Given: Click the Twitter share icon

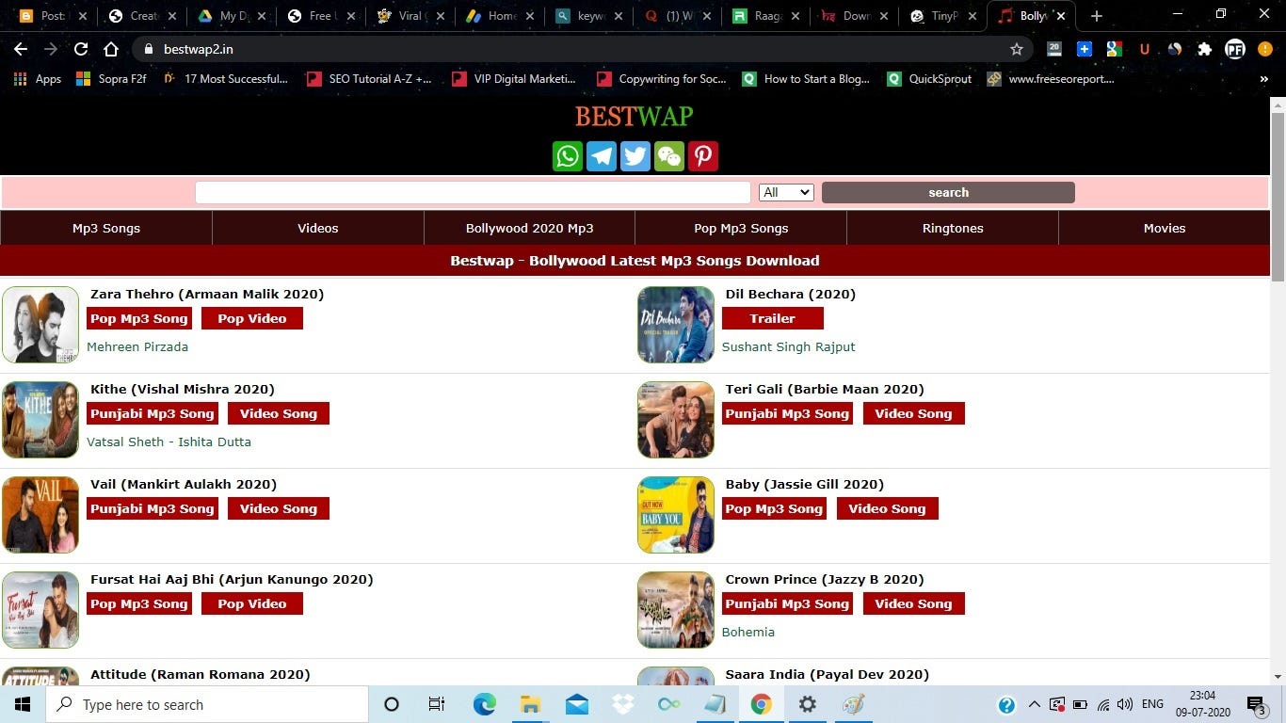Looking at the screenshot, I should coord(635,156).
